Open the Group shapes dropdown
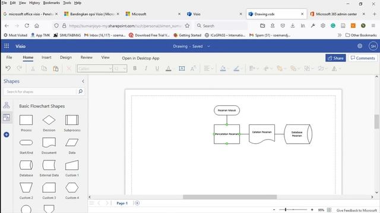The width and height of the screenshot is (380, 213). click(x=309, y=69)
